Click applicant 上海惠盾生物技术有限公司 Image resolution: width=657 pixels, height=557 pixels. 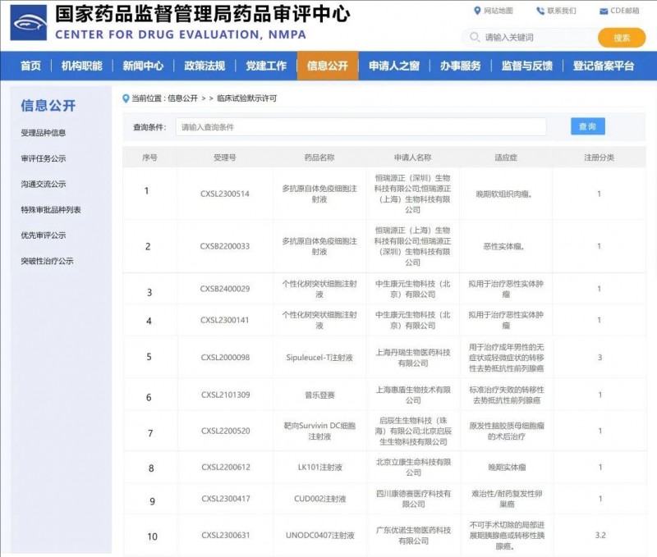(x=413, y=395)
